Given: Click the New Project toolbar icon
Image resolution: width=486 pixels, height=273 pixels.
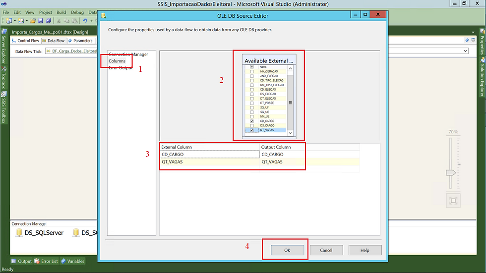Looking at the screenshot, I should 9,21.
